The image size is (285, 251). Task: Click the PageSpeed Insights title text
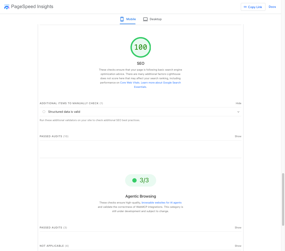(32, 6)
